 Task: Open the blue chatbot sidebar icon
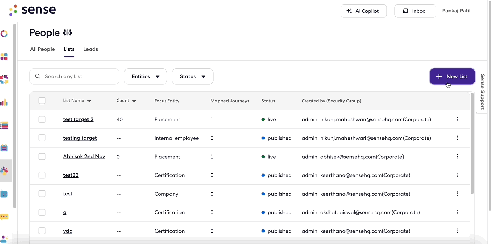click(4, 194)
